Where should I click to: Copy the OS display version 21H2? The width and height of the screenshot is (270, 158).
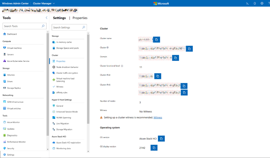pos(154,148)
